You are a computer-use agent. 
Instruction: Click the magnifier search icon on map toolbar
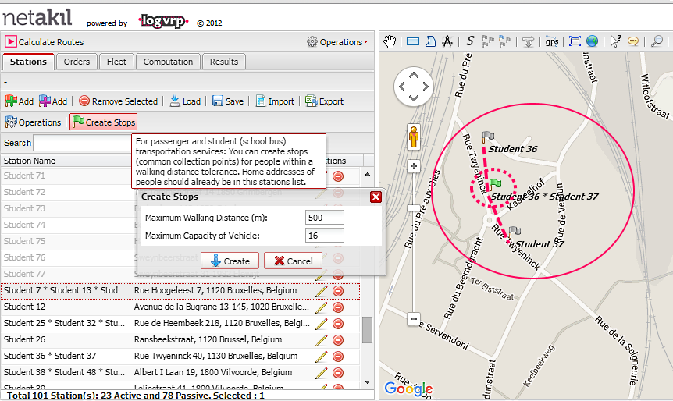pyautogui.click(x=657, y=41)
